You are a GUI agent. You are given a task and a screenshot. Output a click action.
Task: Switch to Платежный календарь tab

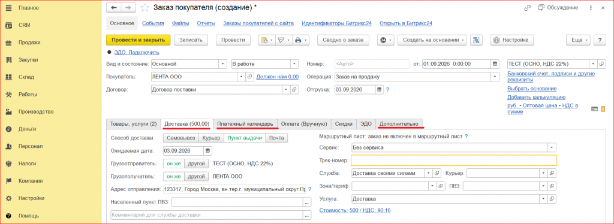click(245, 124)
